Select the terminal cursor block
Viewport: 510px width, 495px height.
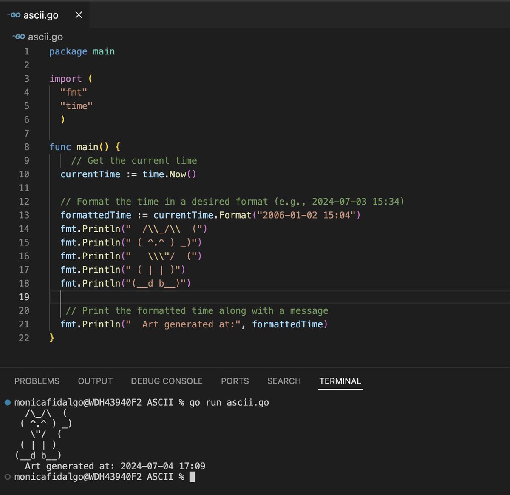[x=193, y=476]
